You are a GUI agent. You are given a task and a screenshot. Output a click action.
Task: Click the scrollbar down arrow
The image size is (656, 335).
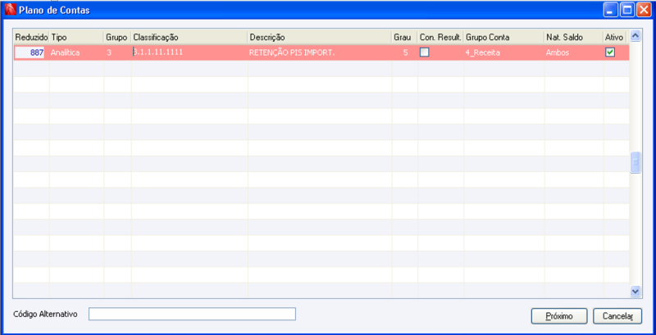pos(635,291)
